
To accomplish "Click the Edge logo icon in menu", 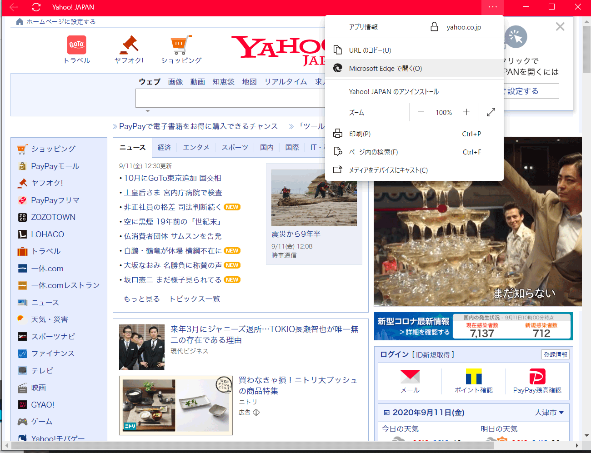I will tap(337, 68).
